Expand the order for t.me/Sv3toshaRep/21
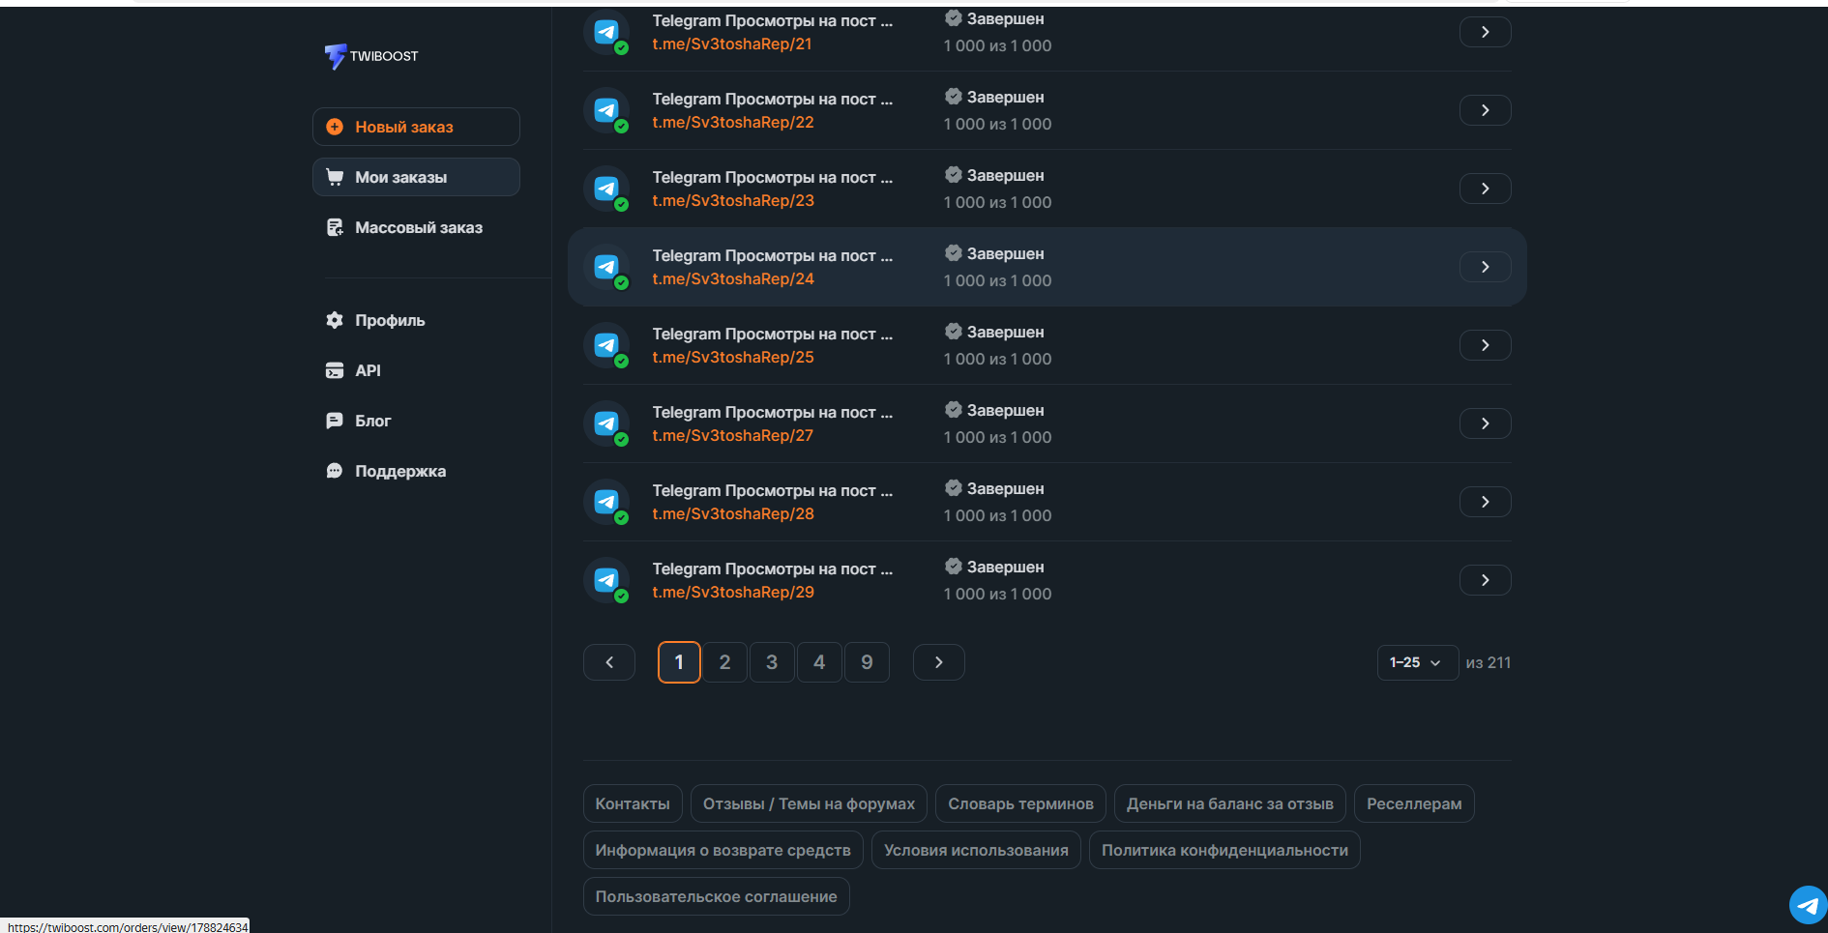Image resolution: width=1828 pixels, height=933 pixels. pos(1485,32)
